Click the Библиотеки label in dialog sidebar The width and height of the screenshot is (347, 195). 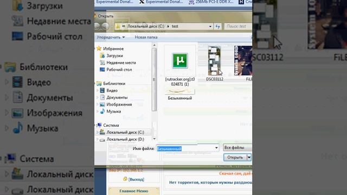(114, 83)
